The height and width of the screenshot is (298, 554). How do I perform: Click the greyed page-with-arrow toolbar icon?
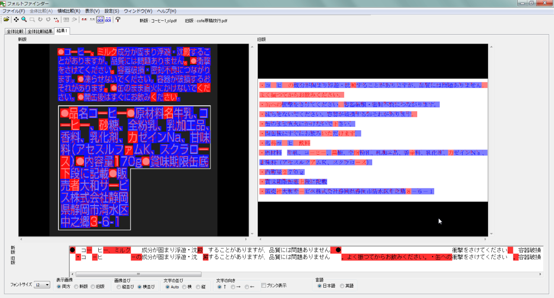pos(74,19)
